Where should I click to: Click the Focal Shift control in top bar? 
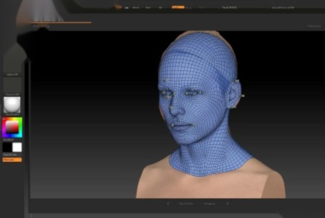[229, 7]
